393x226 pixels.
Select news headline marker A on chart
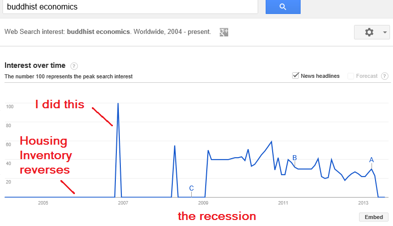pos(372,160)
